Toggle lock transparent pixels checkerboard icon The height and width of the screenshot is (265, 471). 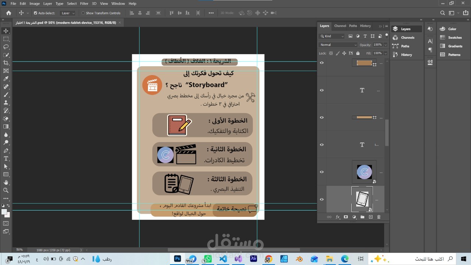coord(331,53)
